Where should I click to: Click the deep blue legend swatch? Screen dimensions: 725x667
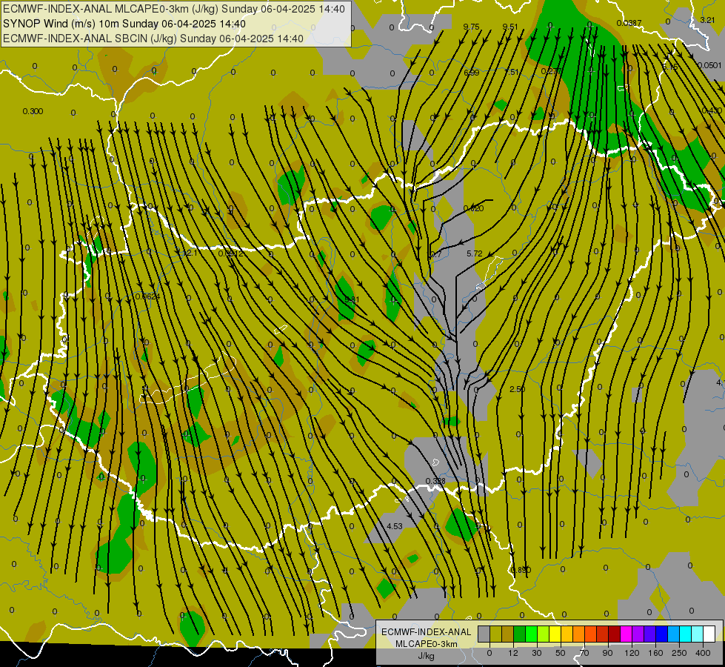661,634
